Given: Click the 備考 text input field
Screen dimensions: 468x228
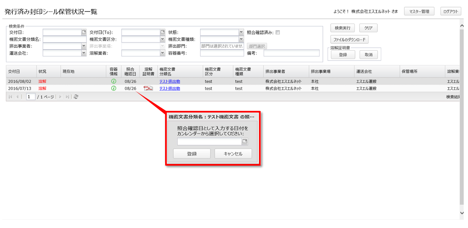Looking at the screenshot, I should 291,53.
